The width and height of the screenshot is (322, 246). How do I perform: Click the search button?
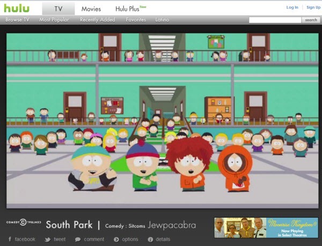pos(311,20)
